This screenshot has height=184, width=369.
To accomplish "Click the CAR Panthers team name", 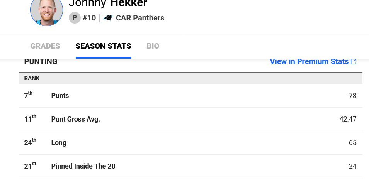I will tap(140, 18).
